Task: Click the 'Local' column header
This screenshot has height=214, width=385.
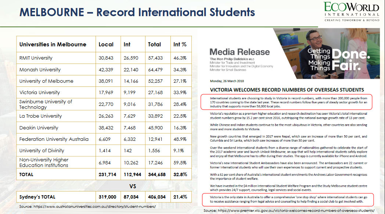Action: (106, 44)
